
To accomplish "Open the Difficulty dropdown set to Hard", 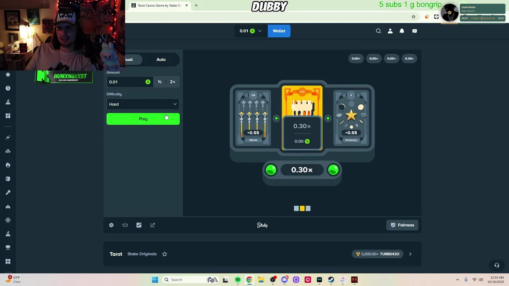I will [x=143, y=104].
